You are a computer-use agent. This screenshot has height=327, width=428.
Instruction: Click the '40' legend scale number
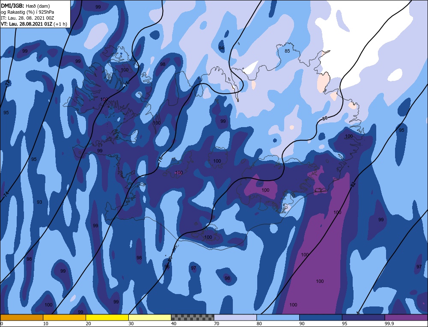point(174,324)
